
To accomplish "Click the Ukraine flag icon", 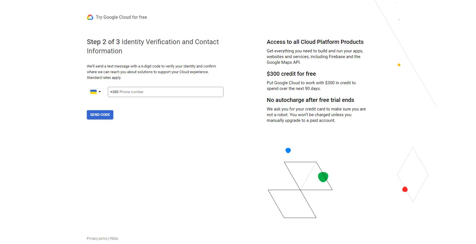I will pos(93,92).
